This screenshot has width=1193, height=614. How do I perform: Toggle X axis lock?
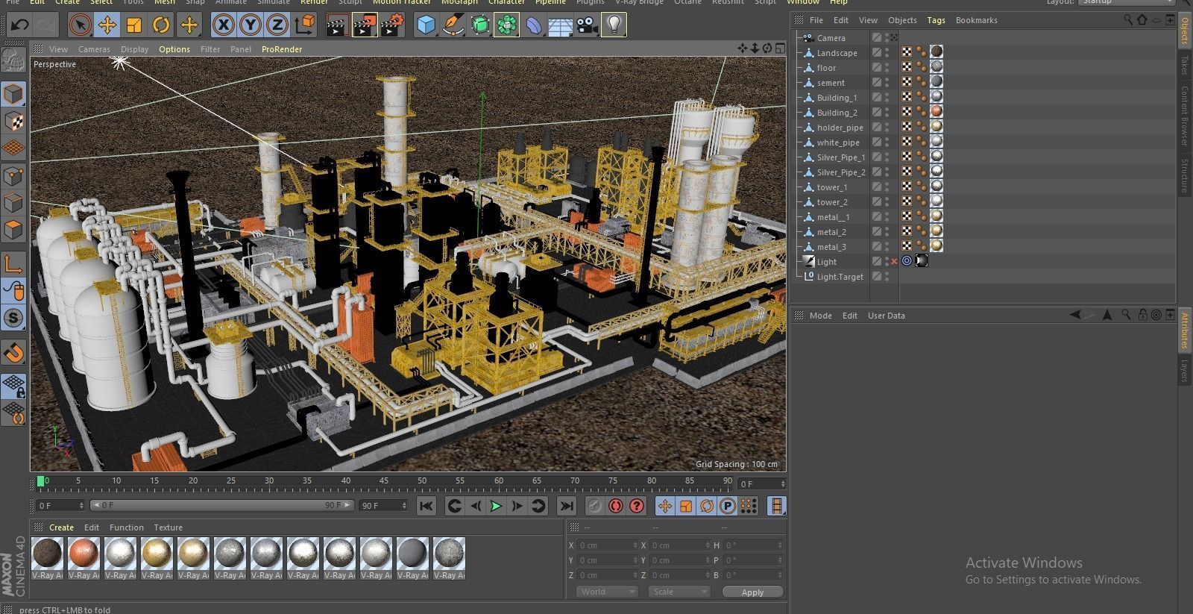(223, 25)
